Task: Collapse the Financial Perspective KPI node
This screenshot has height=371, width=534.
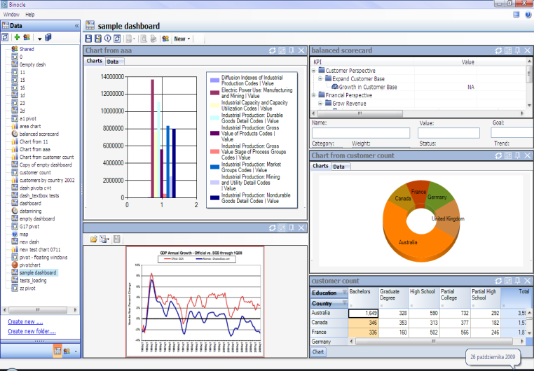Action: pos(314,95)
